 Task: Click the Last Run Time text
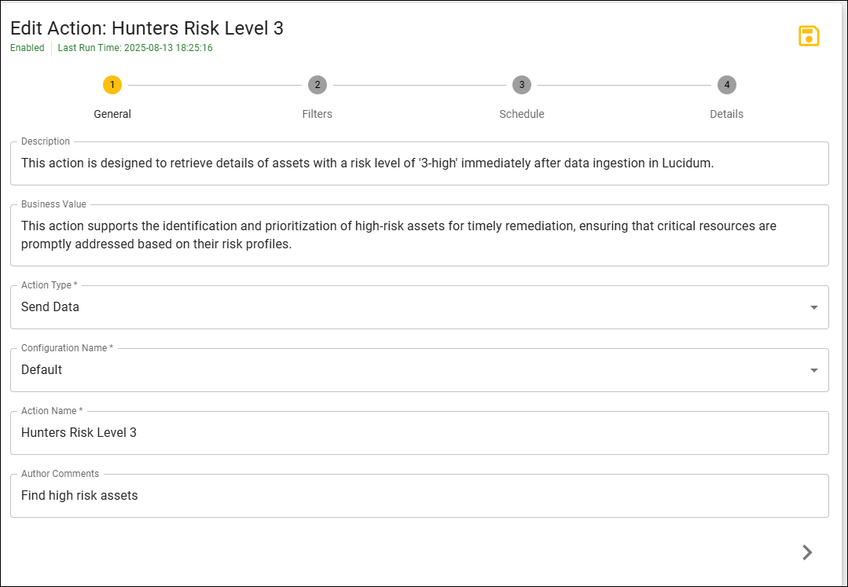point(135,48)
